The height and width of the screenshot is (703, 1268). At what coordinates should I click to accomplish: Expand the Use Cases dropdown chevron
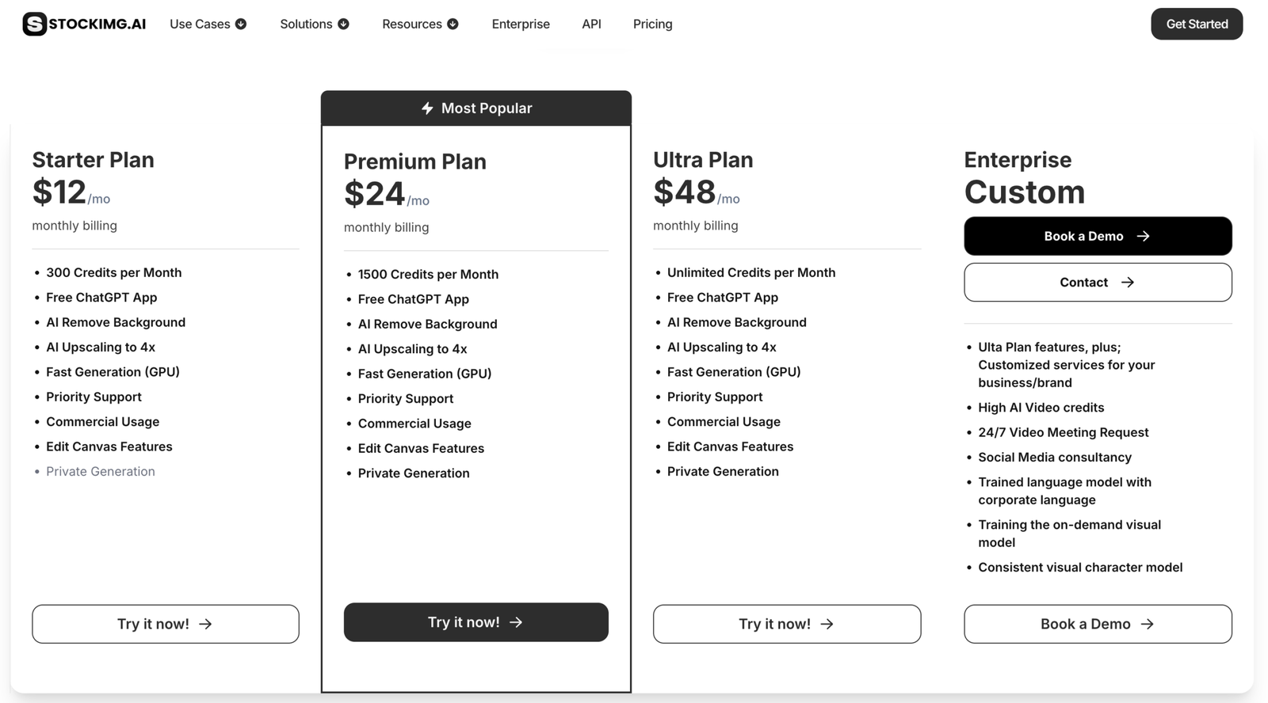(x=241, y=24)
